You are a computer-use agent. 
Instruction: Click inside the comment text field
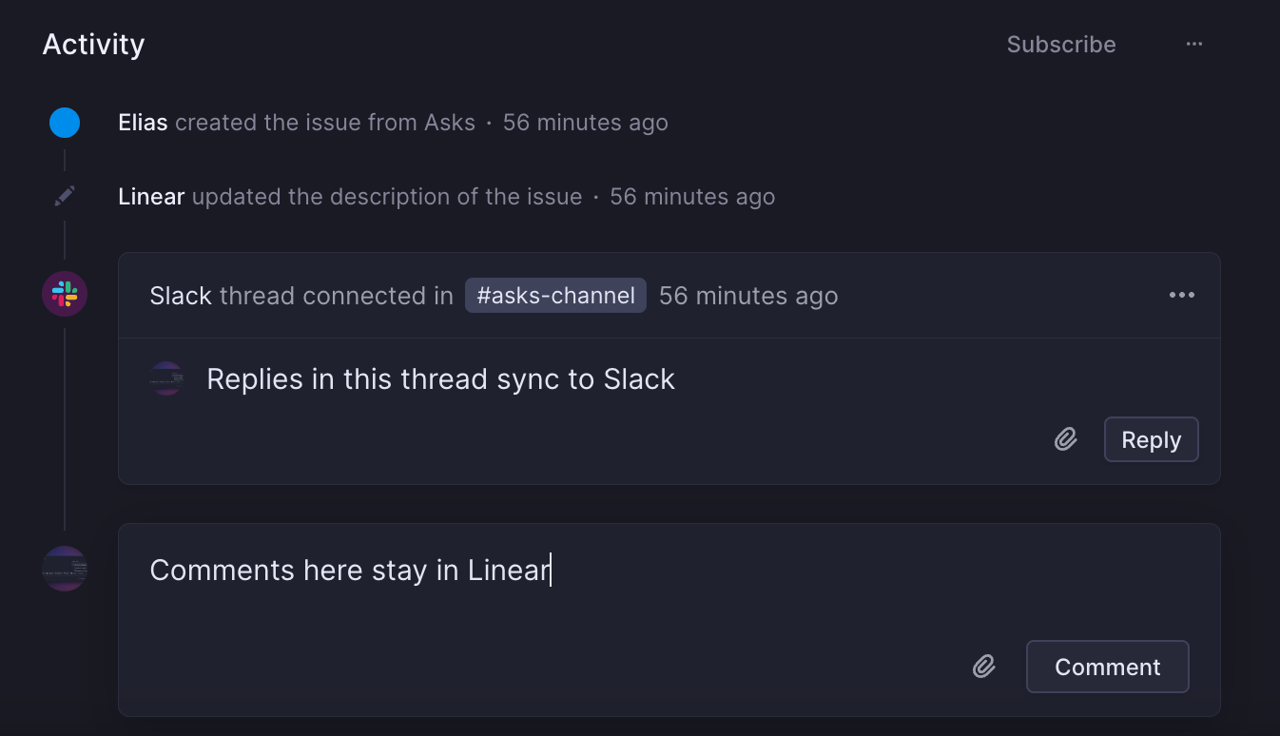[475, 570]
